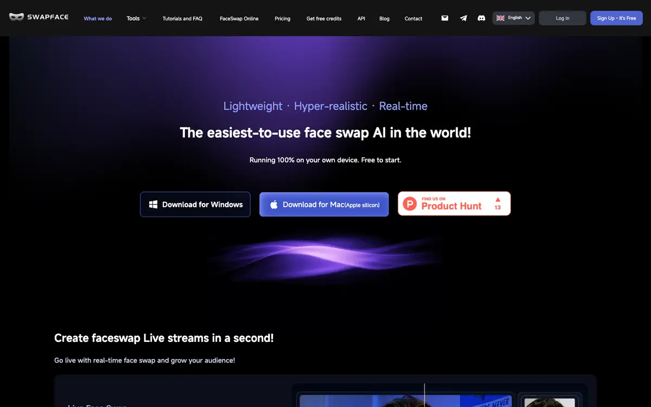Click 'Create faceswap Live streams in a second!' heading
Image resolution: width=651 pixels, height=407 pixels.
(x=164, y=338)
